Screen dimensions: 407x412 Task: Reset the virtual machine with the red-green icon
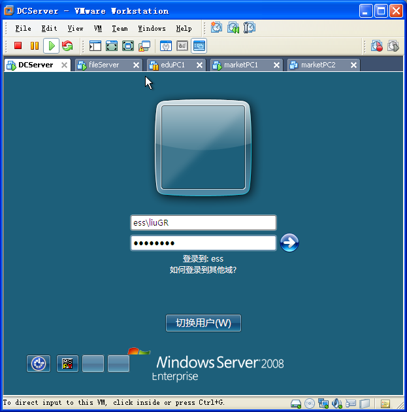click(x=67, y=46)
